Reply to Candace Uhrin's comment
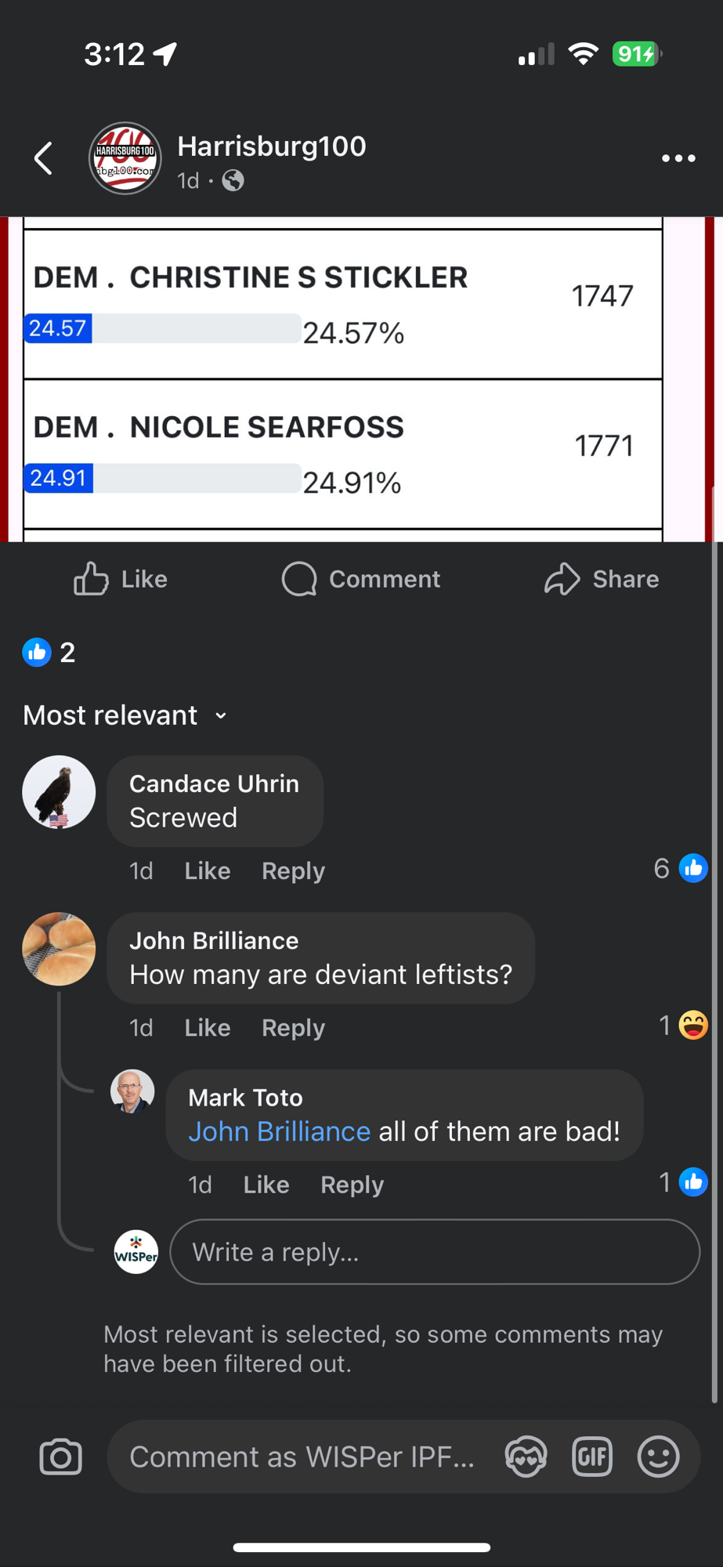723x1567 pixels. click(293, 870)
